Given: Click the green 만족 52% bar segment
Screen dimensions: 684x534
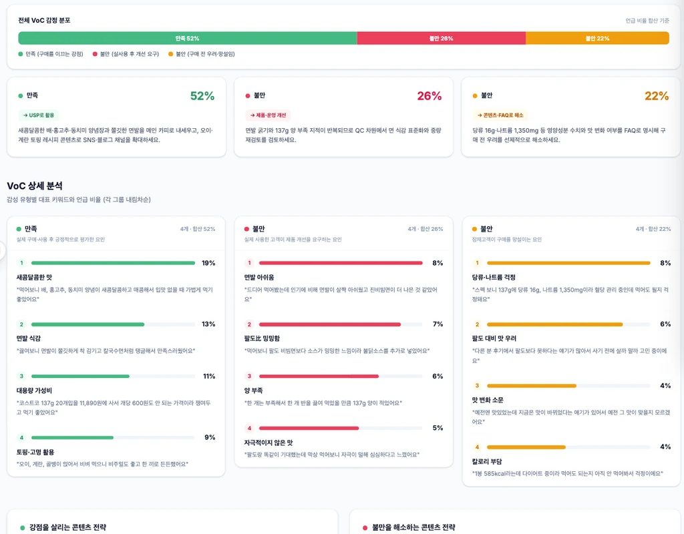Looking at the screenshot, I should (188, 38).
